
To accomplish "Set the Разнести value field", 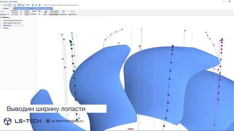I will [21, 13].
